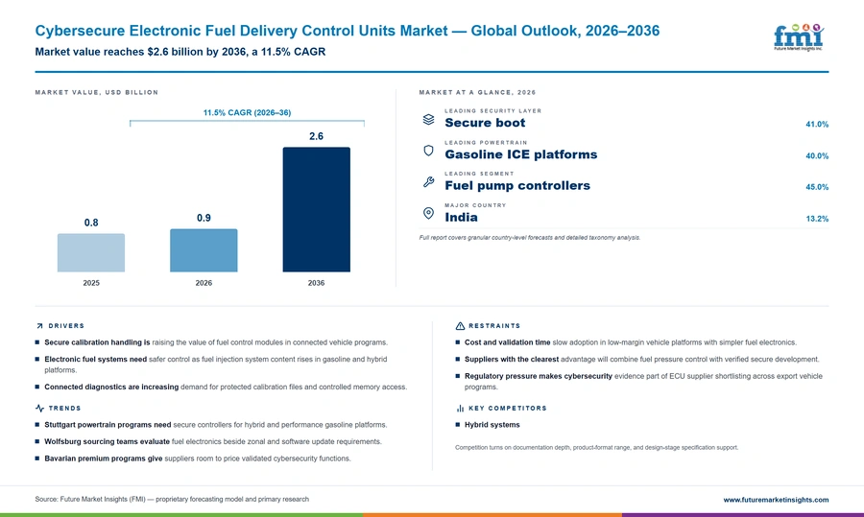The width and height of the screenshot is (864, 517).
Task: Click the layers icon beside Secure boot
Action: click(428, 120)
